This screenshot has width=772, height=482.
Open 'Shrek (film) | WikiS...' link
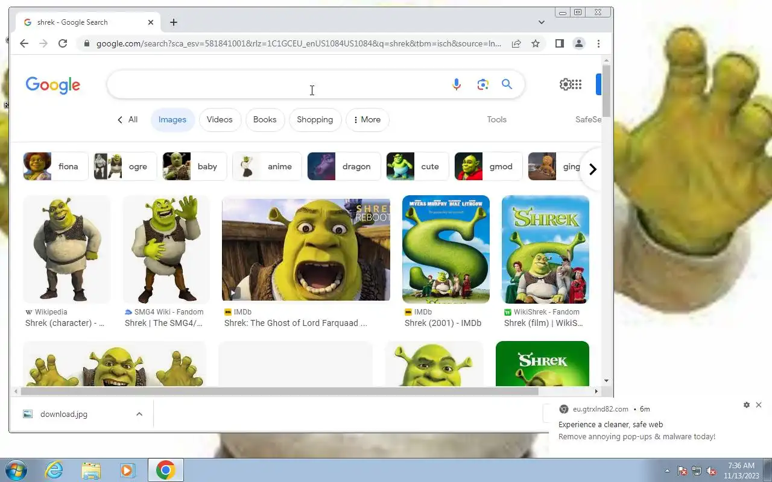coord(543,323)
